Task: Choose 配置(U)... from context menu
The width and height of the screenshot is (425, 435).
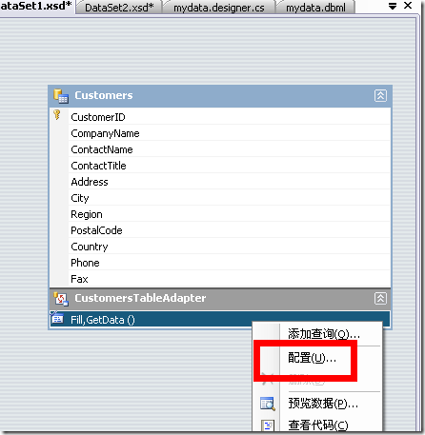Action: [x=313, y=358]
